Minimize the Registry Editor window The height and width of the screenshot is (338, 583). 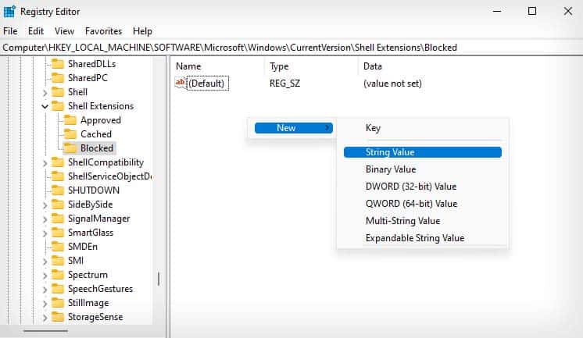[x=497, y=11]
